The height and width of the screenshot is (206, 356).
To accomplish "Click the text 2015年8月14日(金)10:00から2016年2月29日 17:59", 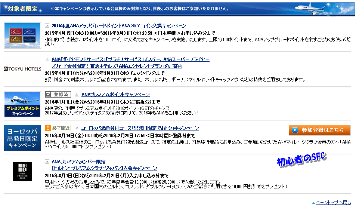I will [x=95, y=136].
